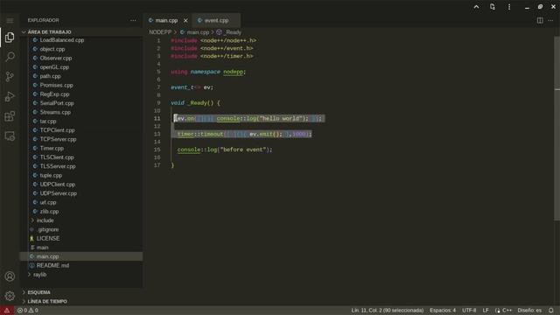Open the .gitignore file

point(48,229)
